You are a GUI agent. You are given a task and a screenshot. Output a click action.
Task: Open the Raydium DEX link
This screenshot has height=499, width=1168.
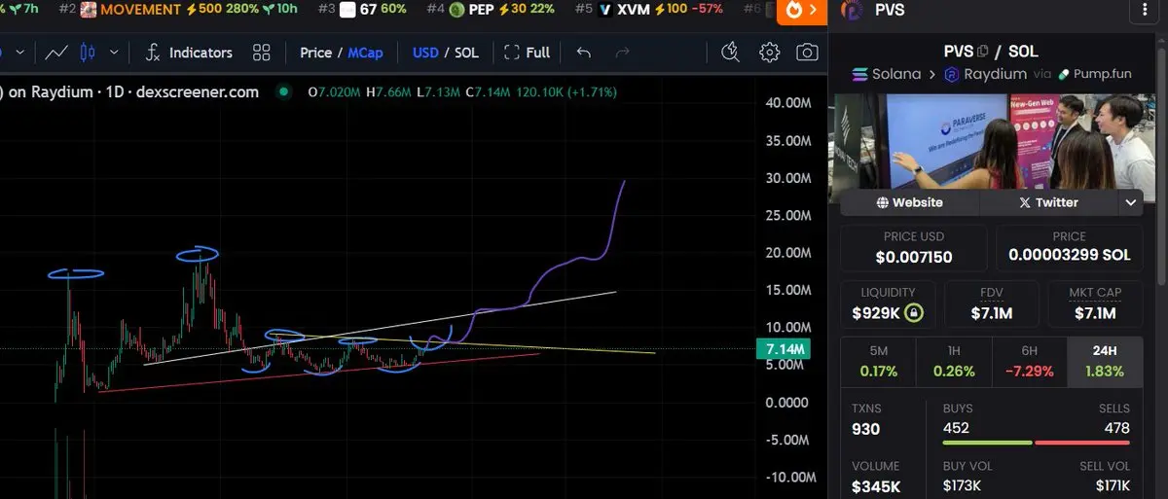(x=984, y=74)
